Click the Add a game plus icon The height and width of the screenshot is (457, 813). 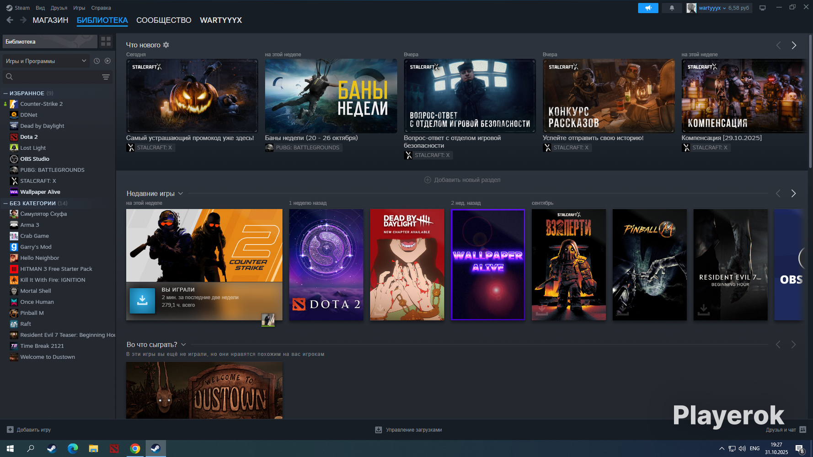click(10, 430)
